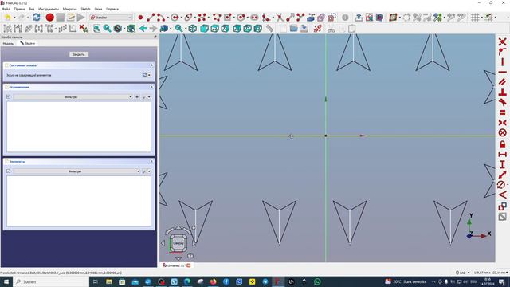Apply the Equal constraint icon
The width and height of the screenshot is (510, 287).
[x=503, y=112]
